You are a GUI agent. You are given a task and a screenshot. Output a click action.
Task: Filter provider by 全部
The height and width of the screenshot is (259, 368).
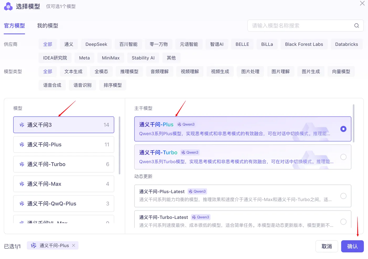(48, 44)
